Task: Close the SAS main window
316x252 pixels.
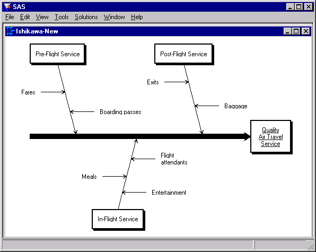Action: click(x=309, y=7)
